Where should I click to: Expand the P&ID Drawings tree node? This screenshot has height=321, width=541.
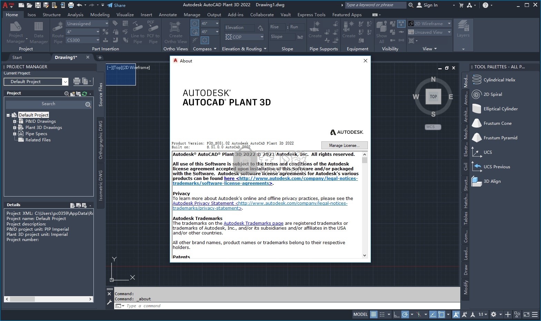pos(15,121)
